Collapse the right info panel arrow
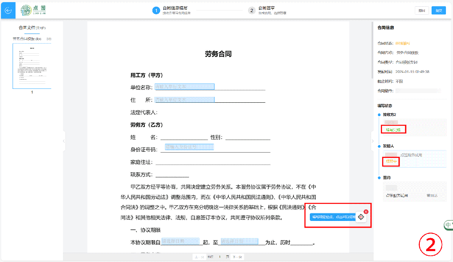The image size is (453, 262). [373, 141]
